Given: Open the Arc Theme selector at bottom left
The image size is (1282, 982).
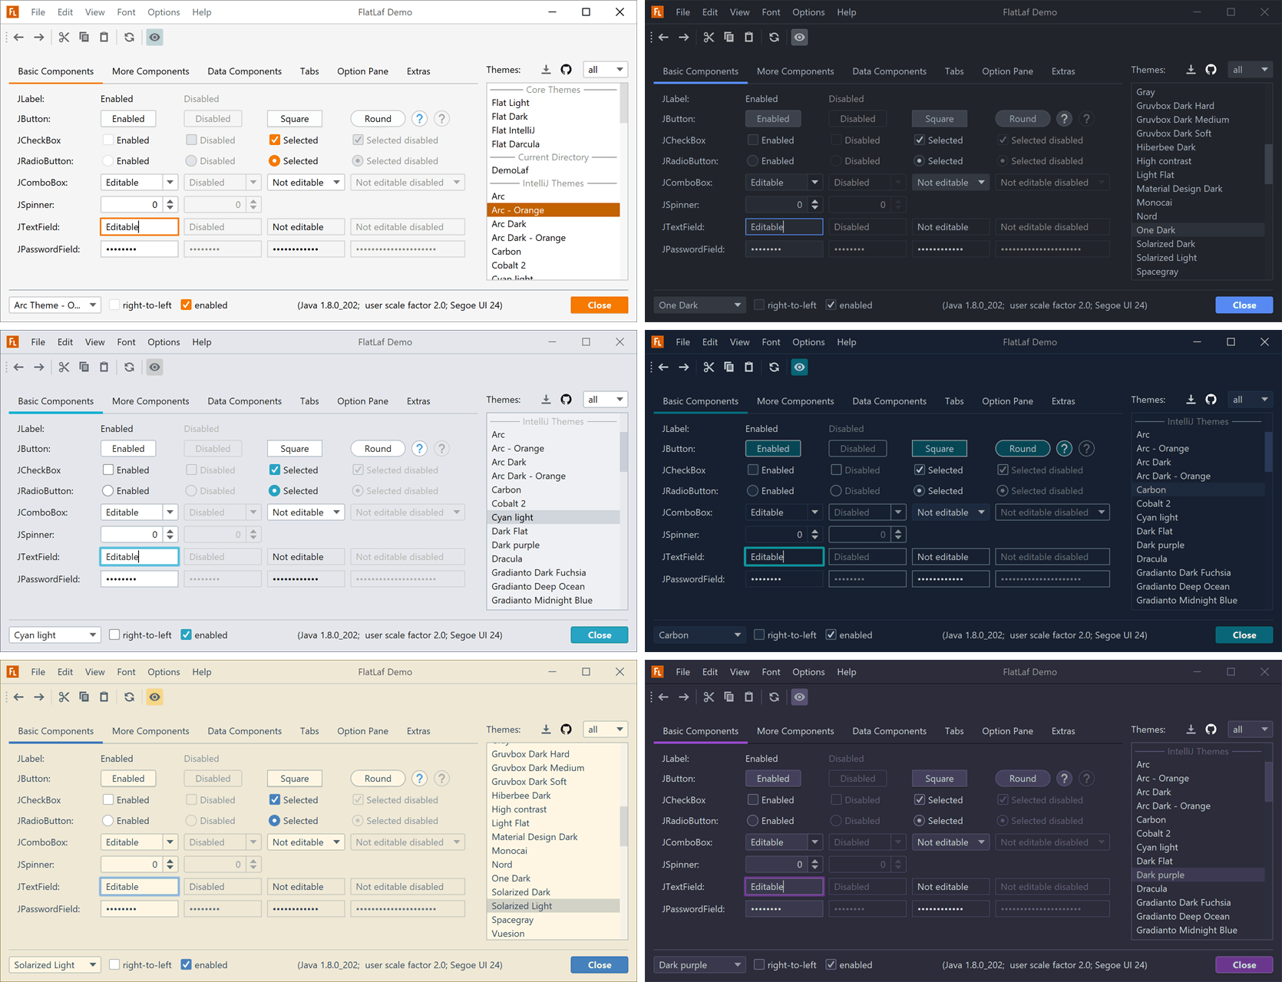Looking at the screenshot, I should click(55, 305).
